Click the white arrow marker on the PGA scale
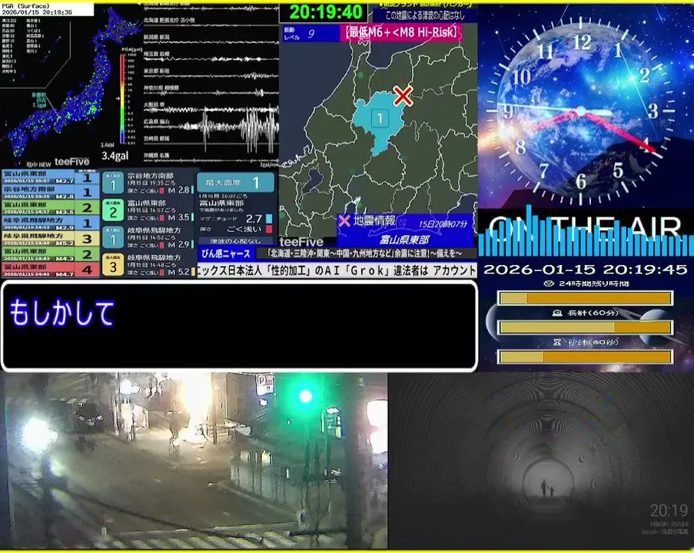 (x=118, y=98)
